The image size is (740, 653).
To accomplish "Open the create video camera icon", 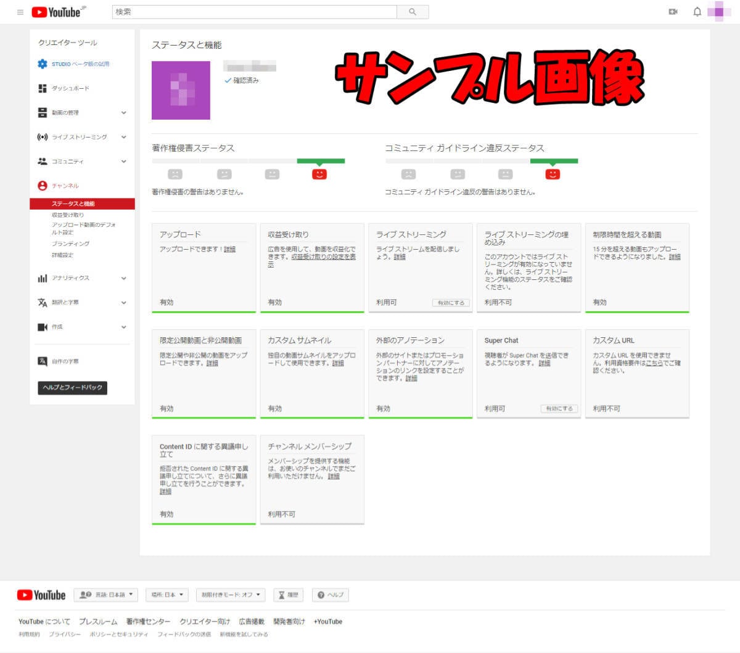I will [673, 12].
